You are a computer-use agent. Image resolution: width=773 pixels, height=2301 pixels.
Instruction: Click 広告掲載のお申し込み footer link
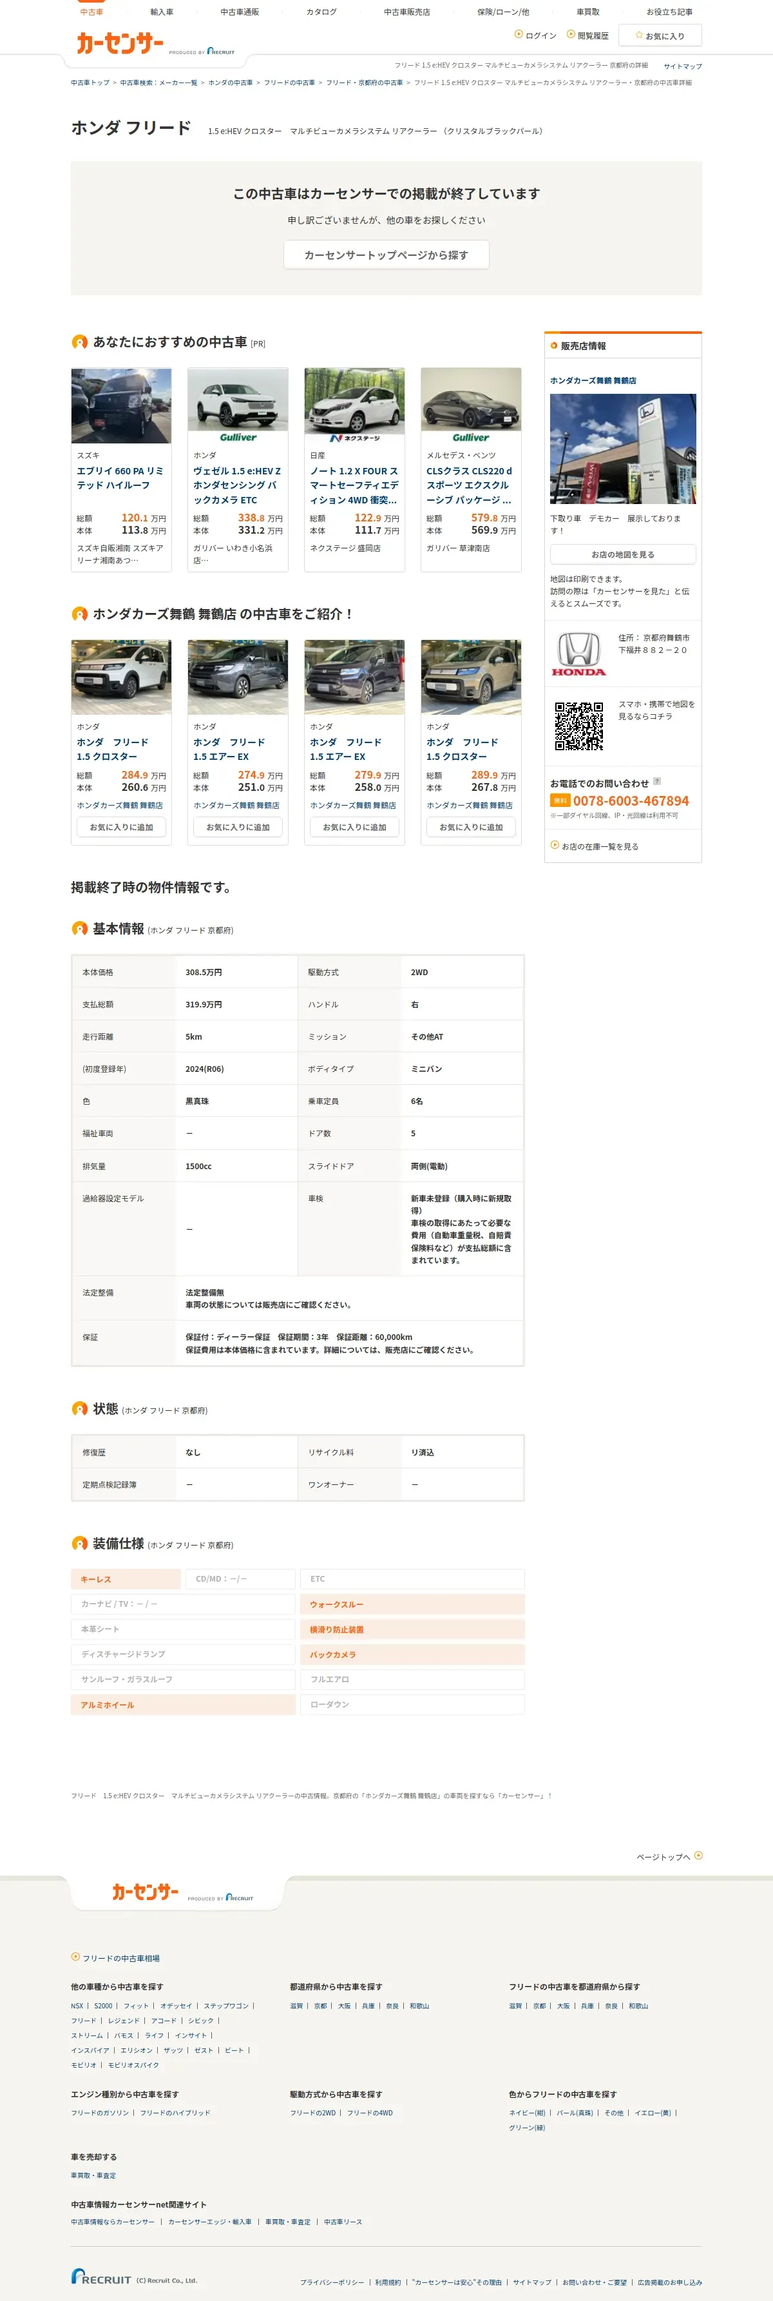tap(669, 2282)
